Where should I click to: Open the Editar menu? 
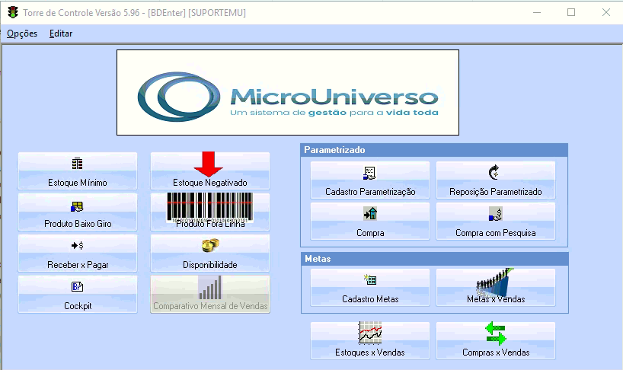pyautogui.click(x=61, y=33)
